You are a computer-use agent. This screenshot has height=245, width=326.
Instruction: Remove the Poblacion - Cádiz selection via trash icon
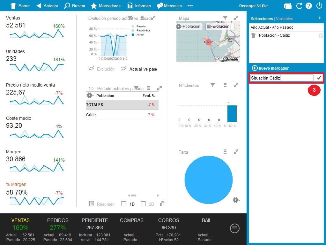(x=253, y=35)
